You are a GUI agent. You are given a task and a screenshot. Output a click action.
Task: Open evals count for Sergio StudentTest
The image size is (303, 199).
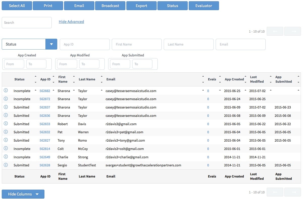[208, 165]
